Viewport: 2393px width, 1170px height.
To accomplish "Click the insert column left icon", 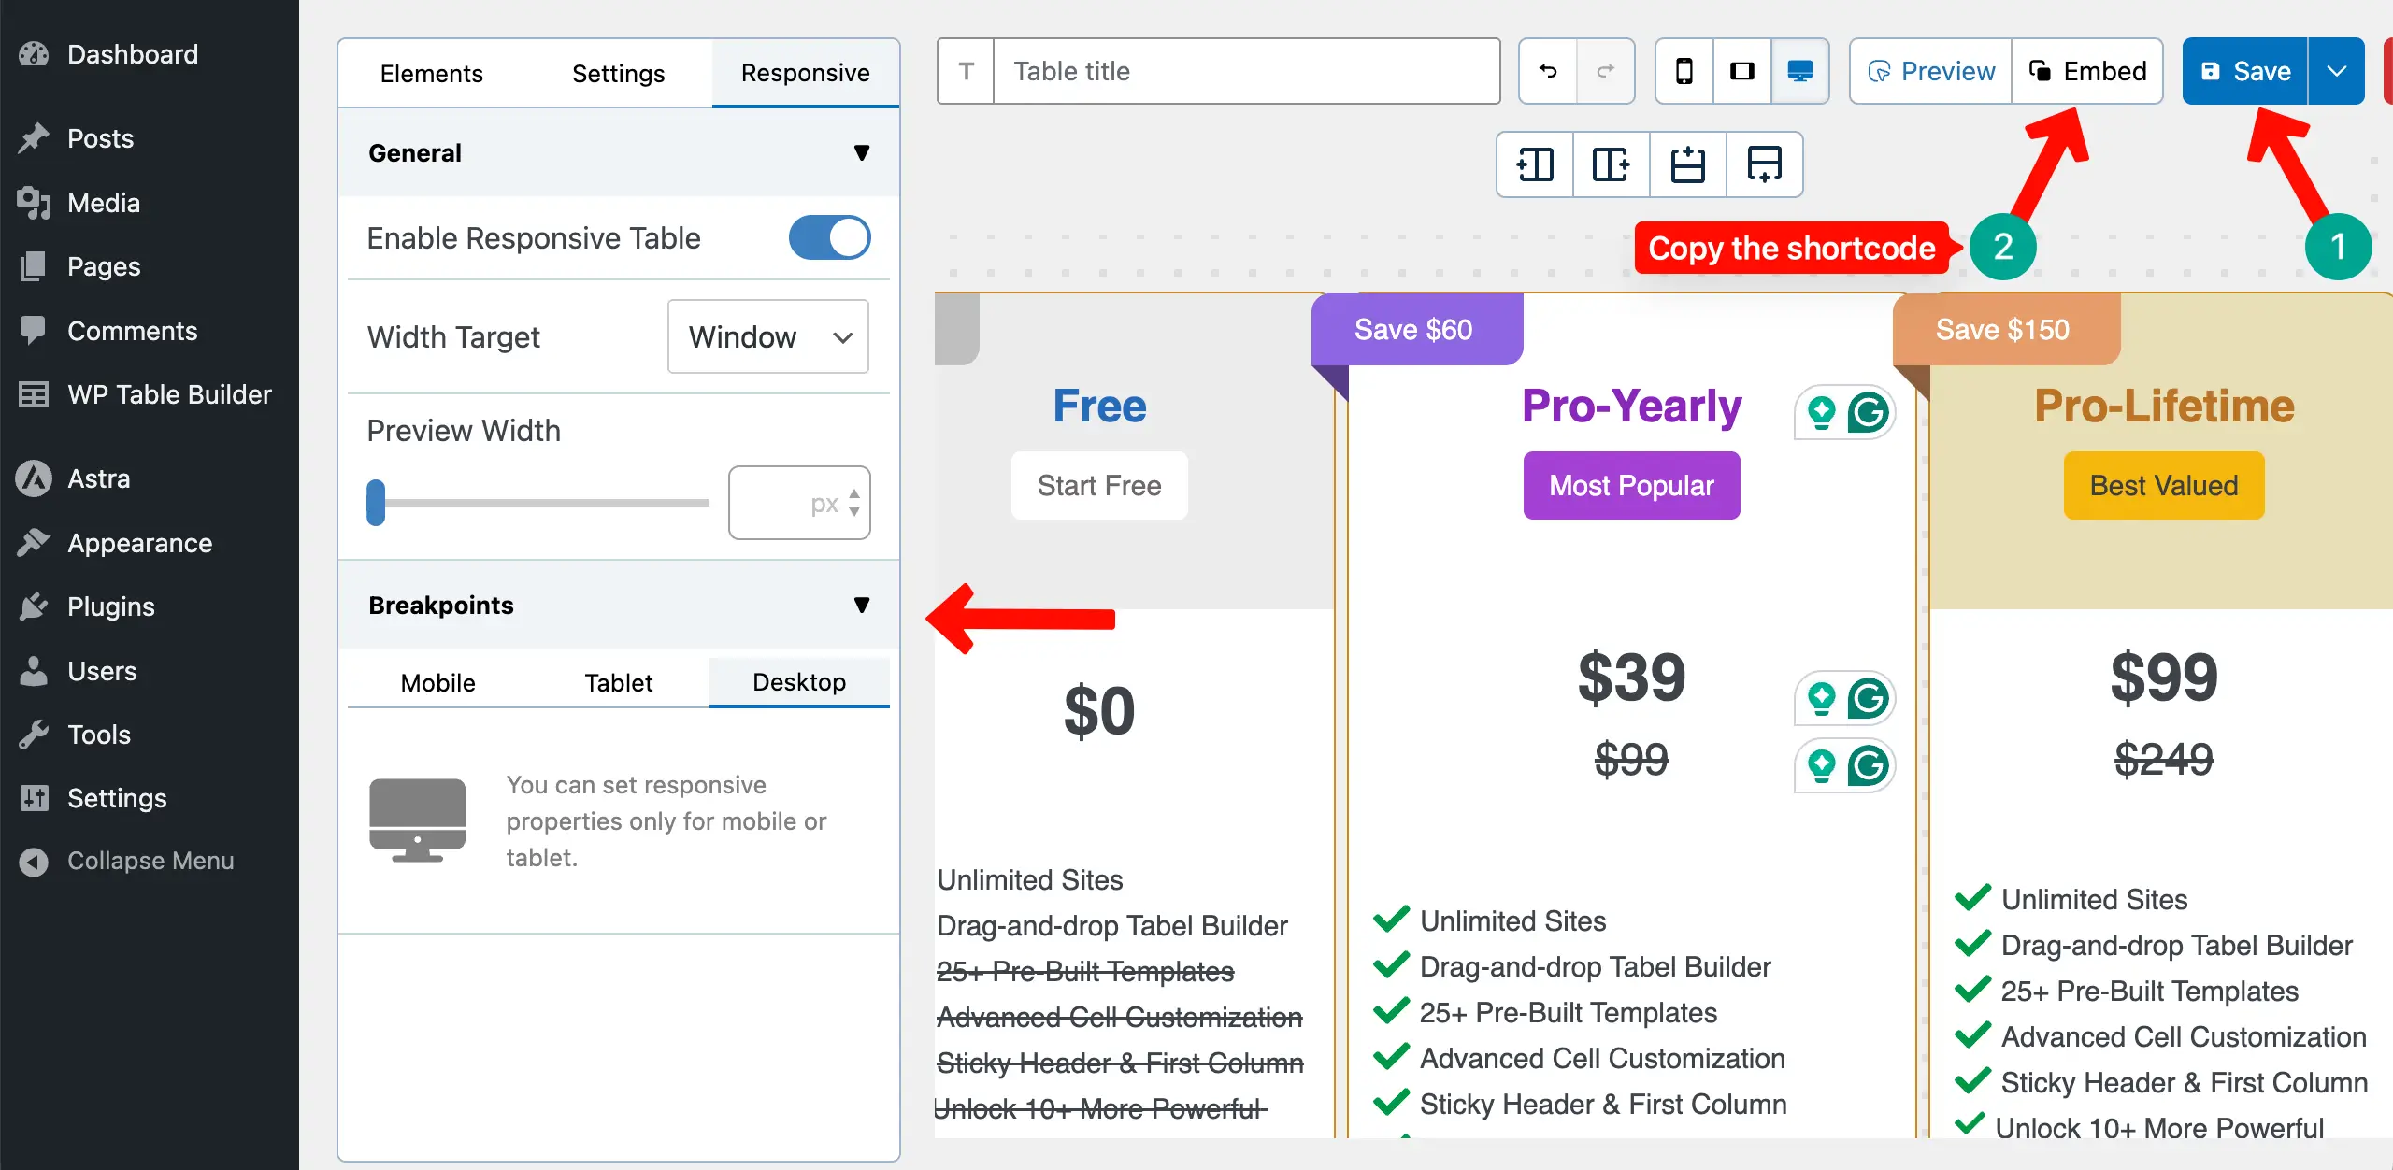I will [x=1535, y=164].
